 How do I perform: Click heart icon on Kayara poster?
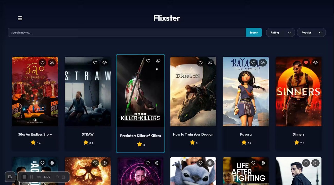253,63
